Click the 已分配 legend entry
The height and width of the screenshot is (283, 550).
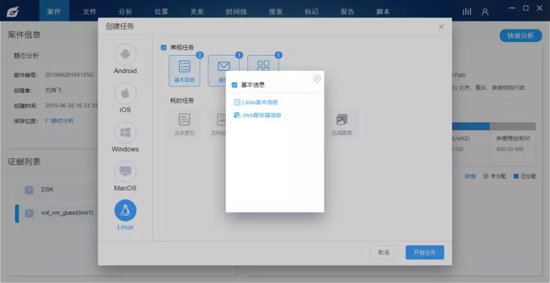tap(525, 177)
